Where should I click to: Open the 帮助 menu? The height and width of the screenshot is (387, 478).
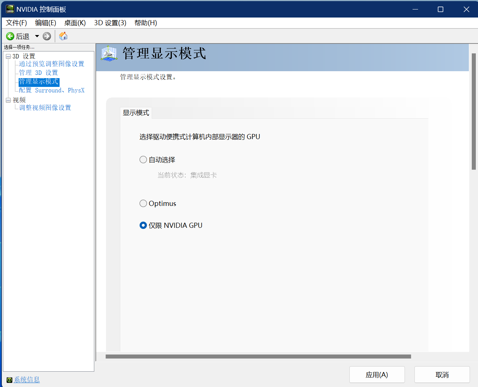tap(145, 23)
